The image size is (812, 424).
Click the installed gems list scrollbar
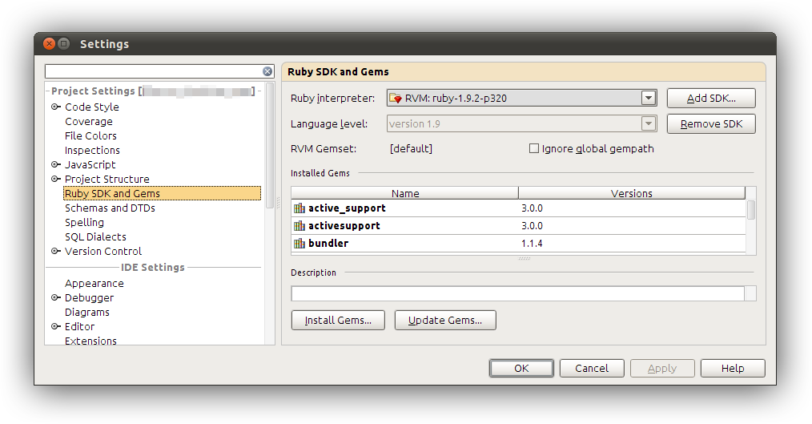[x=751, y=211]
